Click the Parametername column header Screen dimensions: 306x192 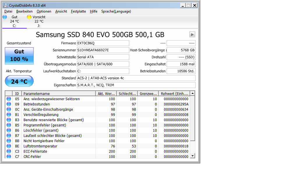click(59, 94)
